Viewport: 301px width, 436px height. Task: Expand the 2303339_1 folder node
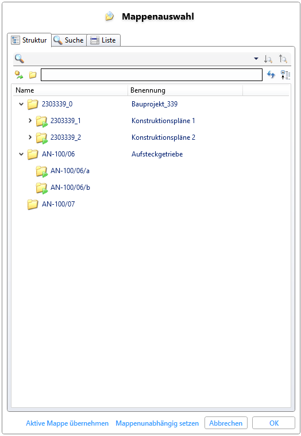point(30,121)
